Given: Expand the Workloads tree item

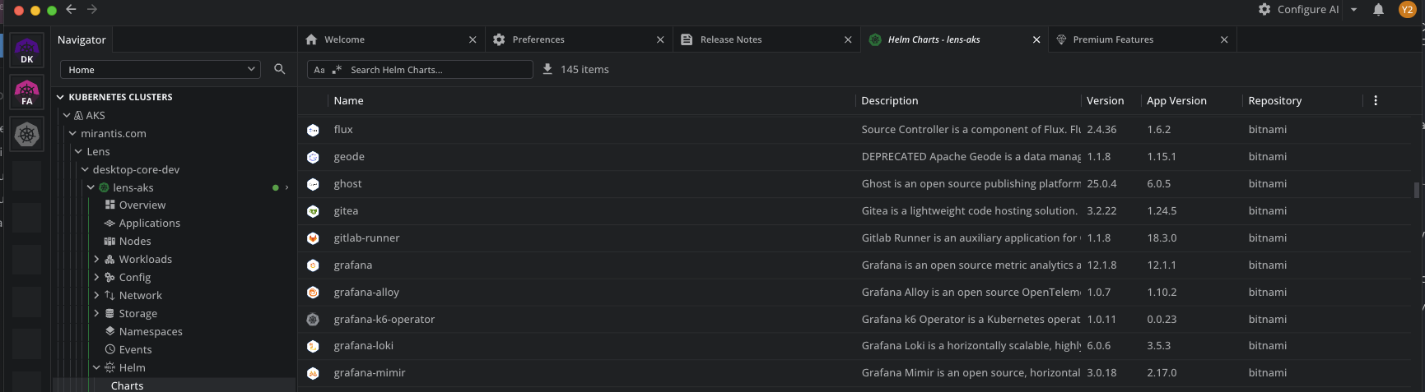Looking at the screenshot, I should click(x=96, y=259).
